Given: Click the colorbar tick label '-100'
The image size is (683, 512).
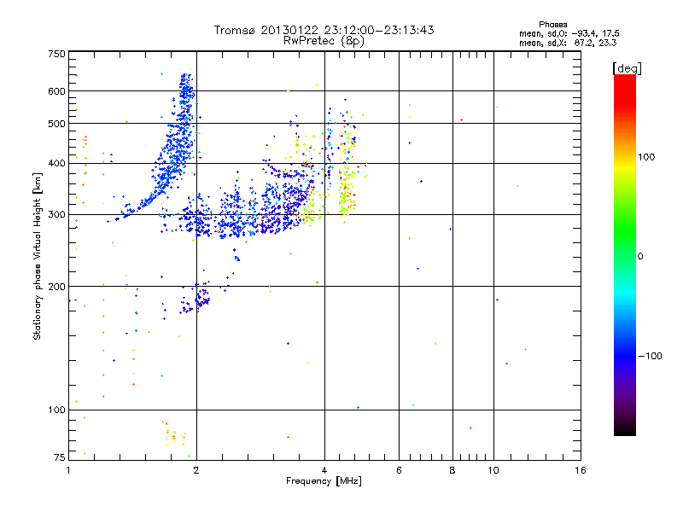Looking at the screenshot, I should (x=651, y=356).
